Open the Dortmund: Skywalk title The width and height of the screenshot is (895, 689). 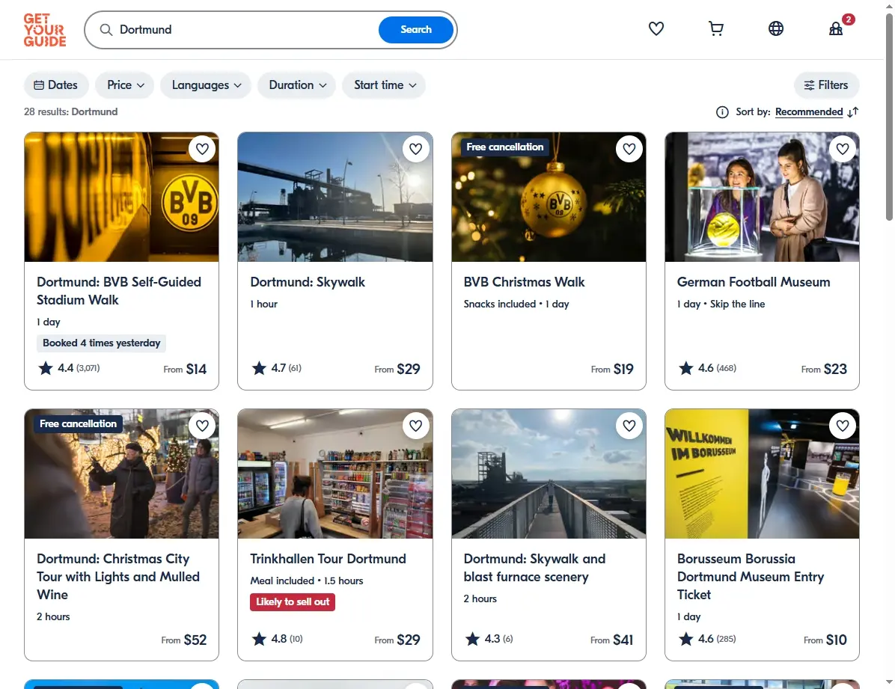pyautogui.click(x=308, y=282)
